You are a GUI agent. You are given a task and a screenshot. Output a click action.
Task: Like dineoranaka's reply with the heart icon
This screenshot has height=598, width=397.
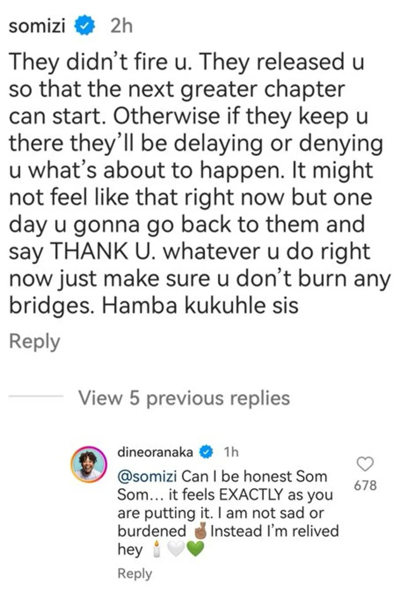[365, 464]
